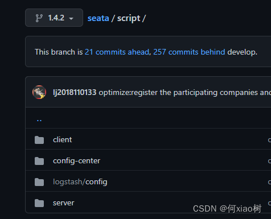The height and width of the screenshot is (219, 271).
Task: Click the client folder icon
Action: coord(39,140)
